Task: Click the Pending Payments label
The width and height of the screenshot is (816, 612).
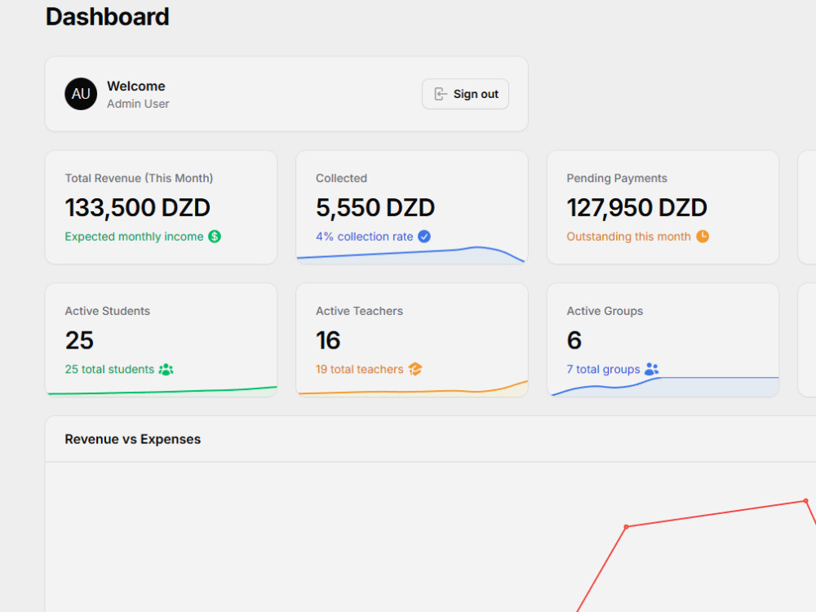Action: (617, 178)
